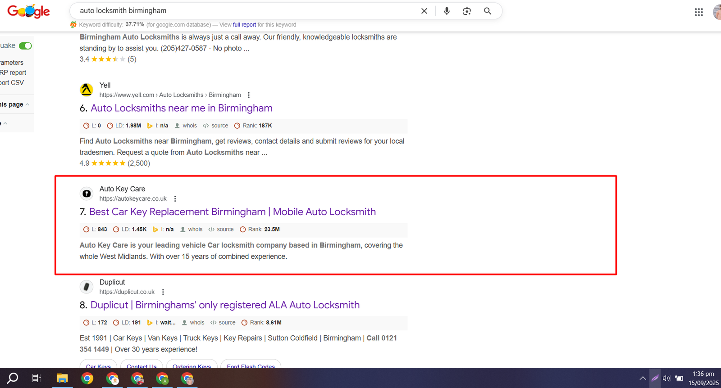This screenshot has height=388, width=721.
Task: Clear the search box with the X icon
Action: [x=424, y=11]
